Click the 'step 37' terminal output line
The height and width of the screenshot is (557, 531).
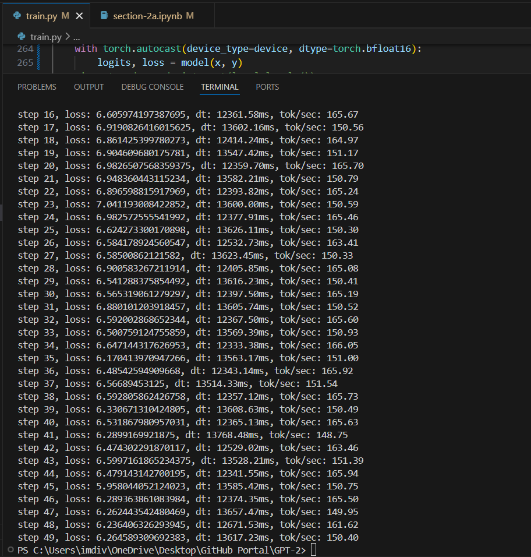coord(178,383)
